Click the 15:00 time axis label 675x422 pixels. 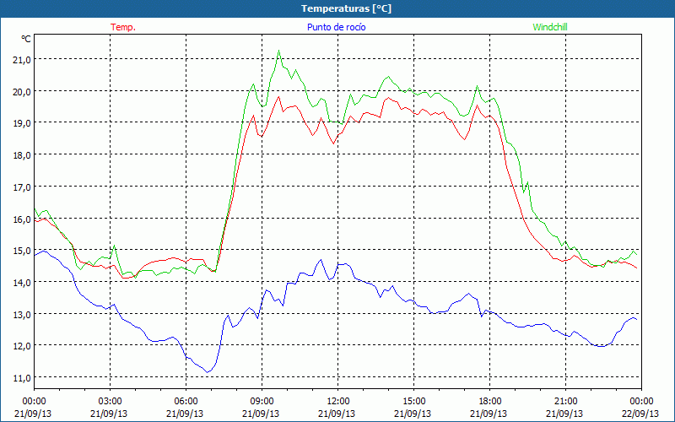(x=413, y=402)
